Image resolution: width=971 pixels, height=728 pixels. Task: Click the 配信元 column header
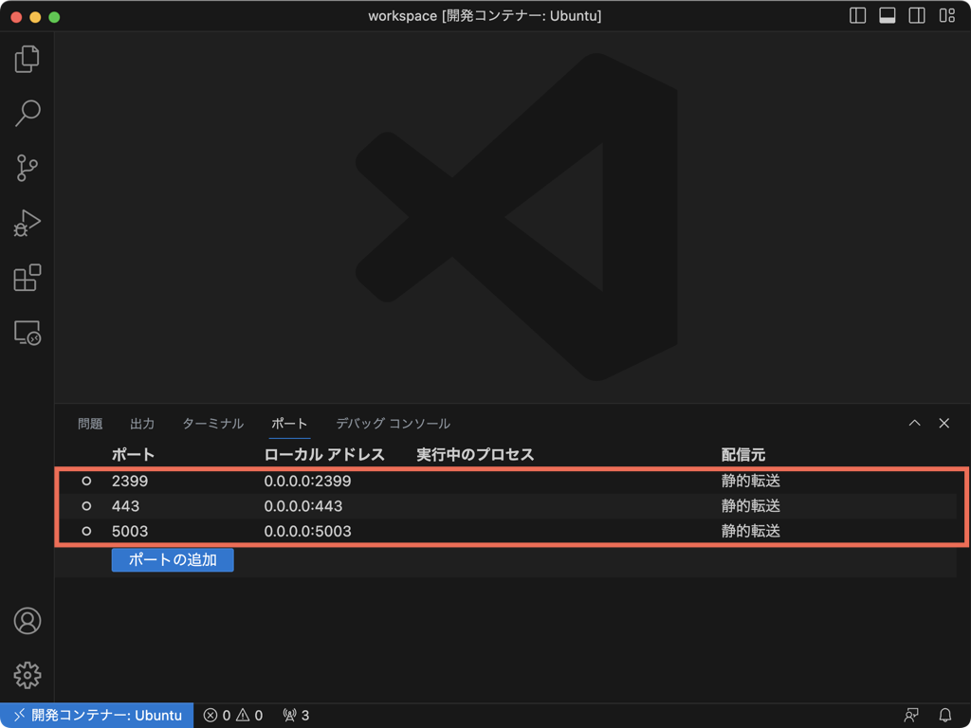[743, 455]
